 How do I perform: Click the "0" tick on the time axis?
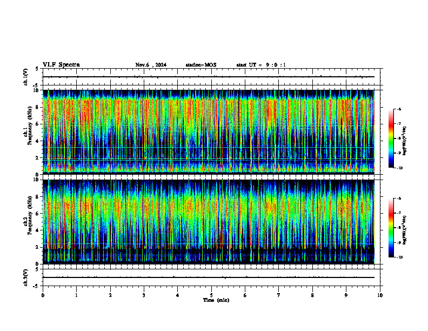pos(43,295)
